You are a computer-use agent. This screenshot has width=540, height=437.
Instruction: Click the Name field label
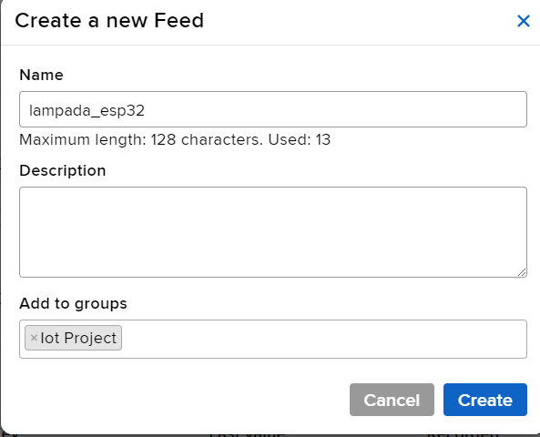pyautogui.click(x=41, y=75)
